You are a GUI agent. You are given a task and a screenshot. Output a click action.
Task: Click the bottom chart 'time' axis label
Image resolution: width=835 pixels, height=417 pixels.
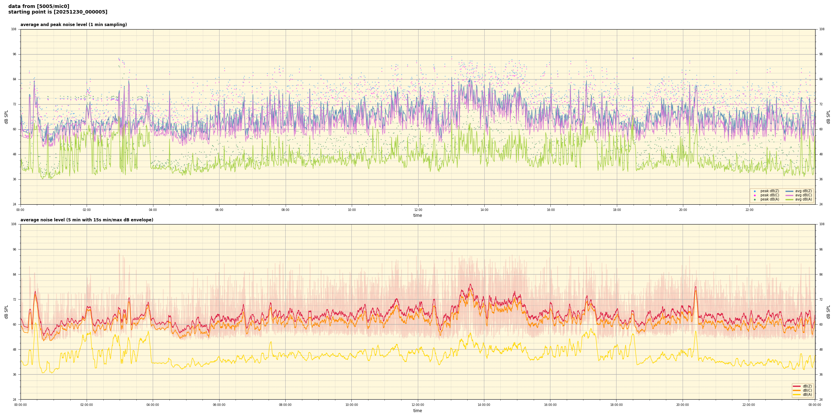(417, 411)
